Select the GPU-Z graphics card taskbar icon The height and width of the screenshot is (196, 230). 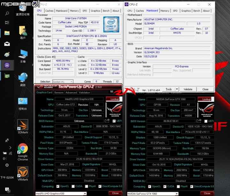pos(7,76)
